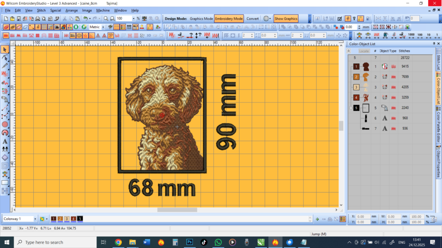Open Photoshop from the Windows taskbar
Viewport: 442px width, 248px height.
tap(189, 242)
